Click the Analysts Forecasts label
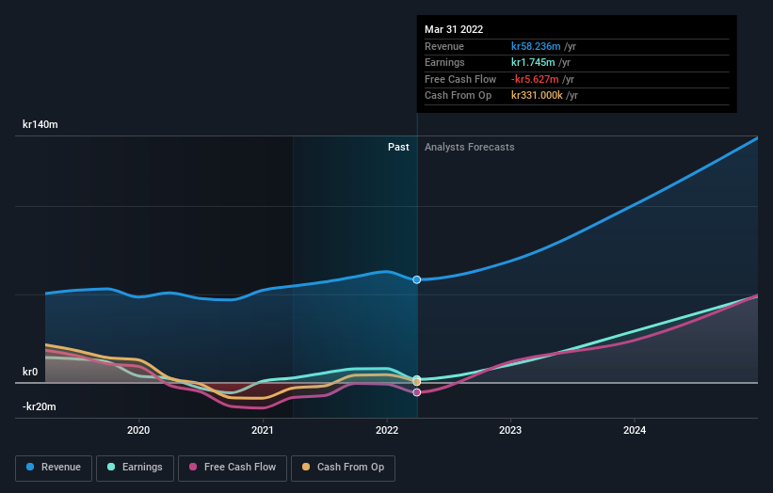Viewport: 773px width, 493px height. [469, 147]
